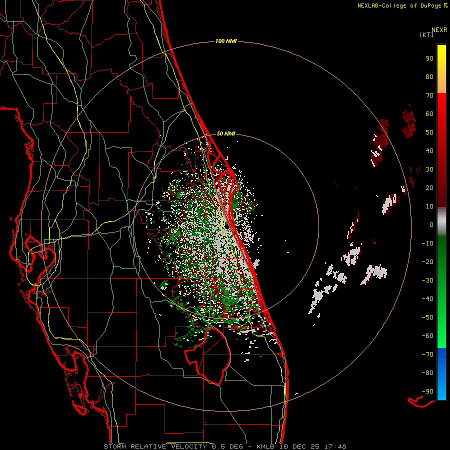Click the 40 value on velocity scale
This screenshot has width=450, height=450.
point(429,150)
